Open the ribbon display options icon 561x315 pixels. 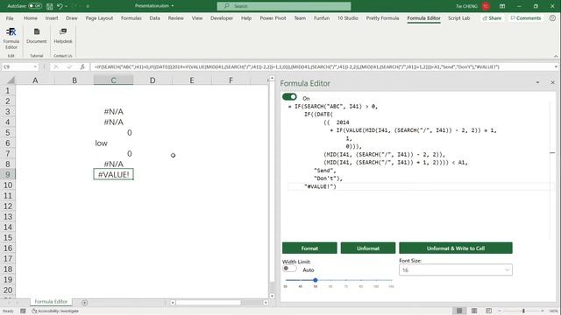(x=502, y=6)
